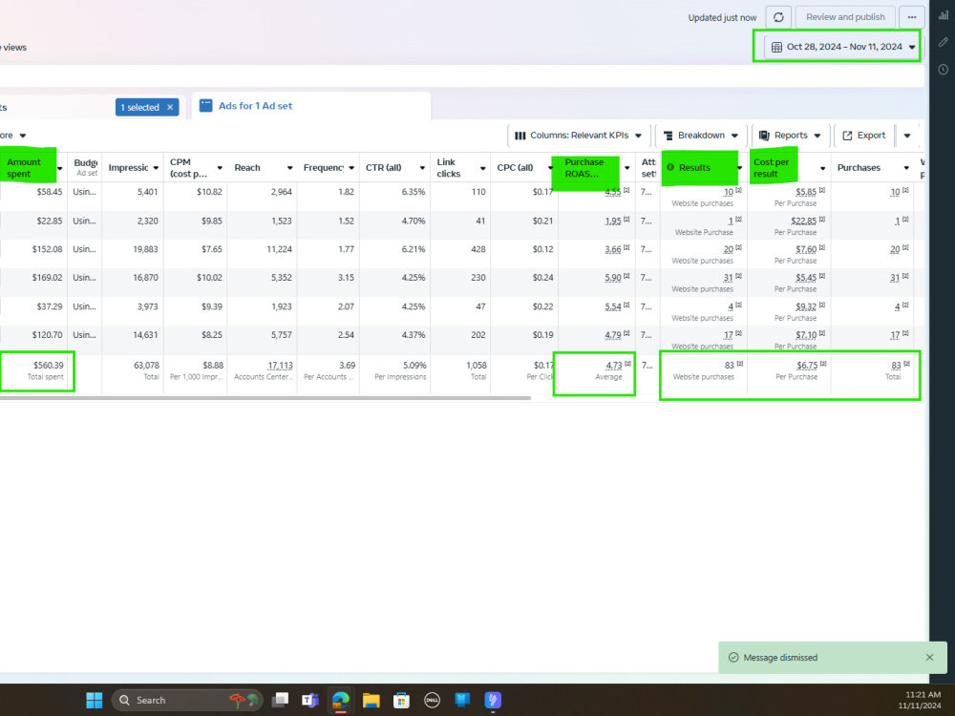The image size is (955, 716).
Task: Open the Windows Start menu
Action: click(x=95, y=700)
